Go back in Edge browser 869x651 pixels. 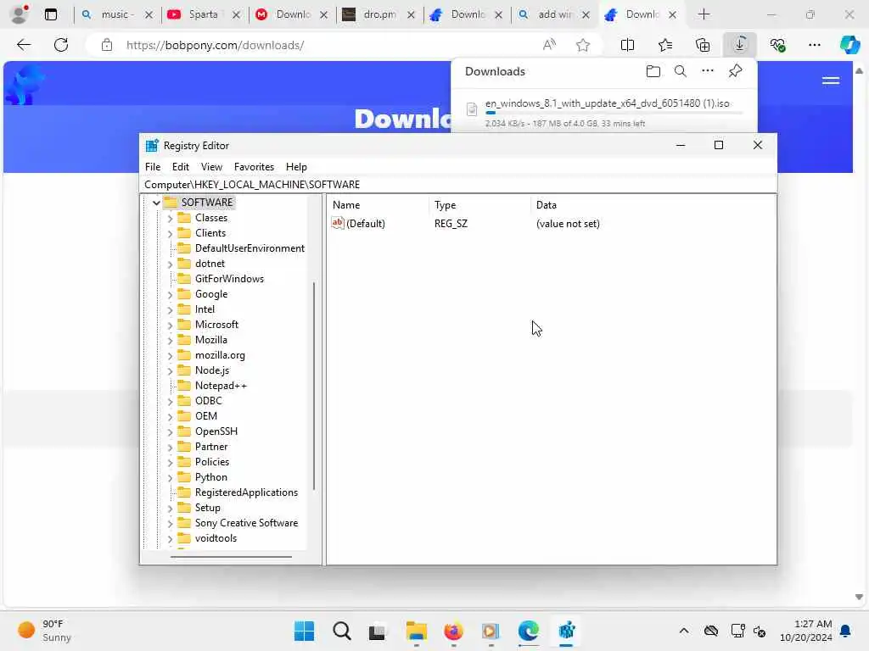[x=24, y=45]
